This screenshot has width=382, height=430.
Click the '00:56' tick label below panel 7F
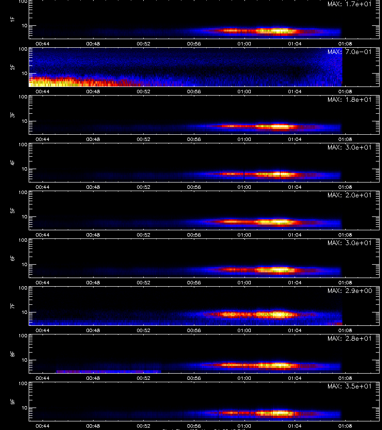tap(194, 331)
